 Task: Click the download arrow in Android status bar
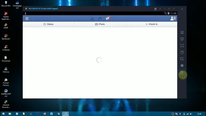[25, 13]
